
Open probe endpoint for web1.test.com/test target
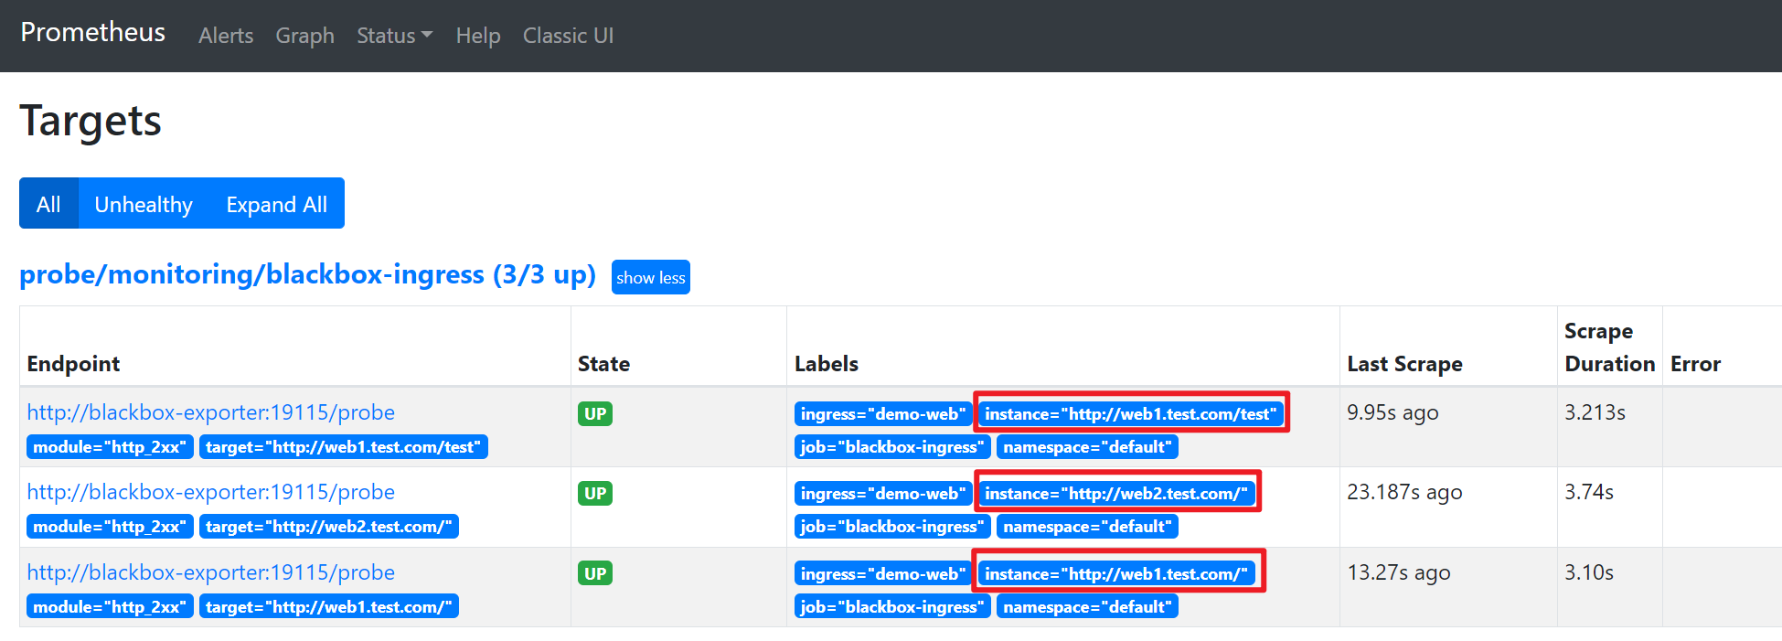pyautogui.click(x=210, y=412)
